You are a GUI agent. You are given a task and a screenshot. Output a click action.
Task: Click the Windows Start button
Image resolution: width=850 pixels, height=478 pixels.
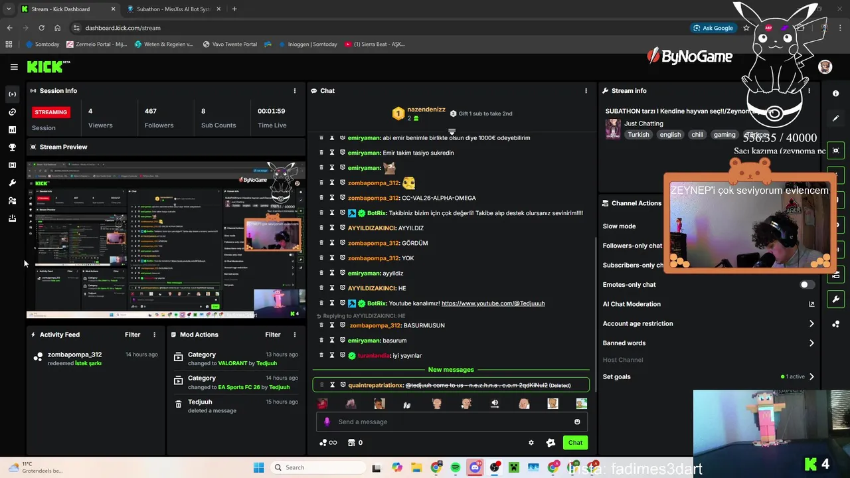(259, 467)
